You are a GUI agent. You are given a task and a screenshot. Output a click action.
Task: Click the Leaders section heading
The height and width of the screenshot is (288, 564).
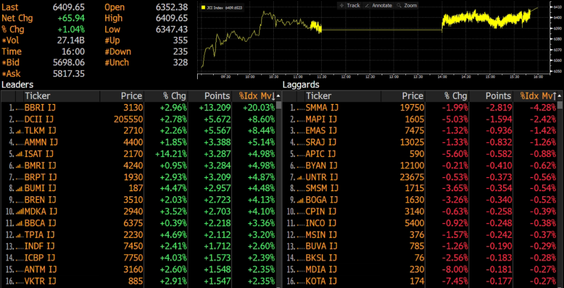click(18, 85)
